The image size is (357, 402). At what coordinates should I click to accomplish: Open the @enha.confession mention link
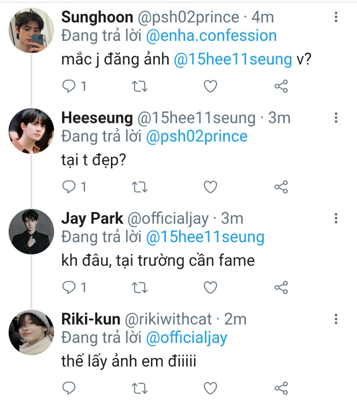(211, 36)
